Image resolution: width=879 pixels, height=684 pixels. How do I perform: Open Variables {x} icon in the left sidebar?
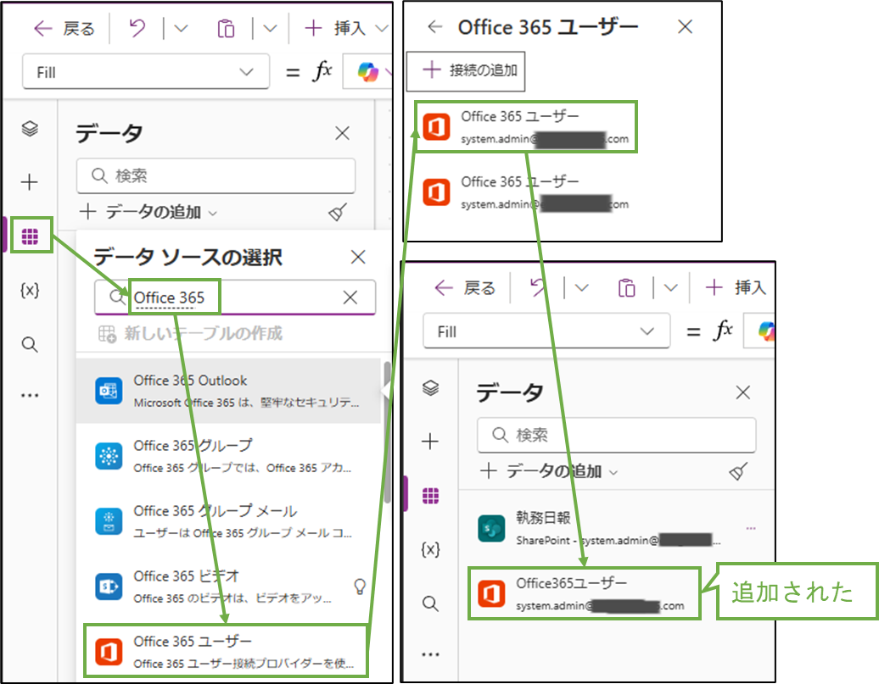(x=30, y=290)
